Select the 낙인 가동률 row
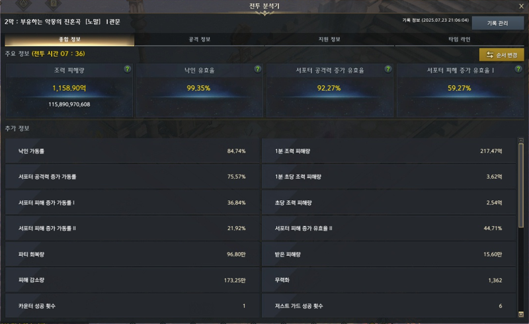529x324 pixels. 132,151
